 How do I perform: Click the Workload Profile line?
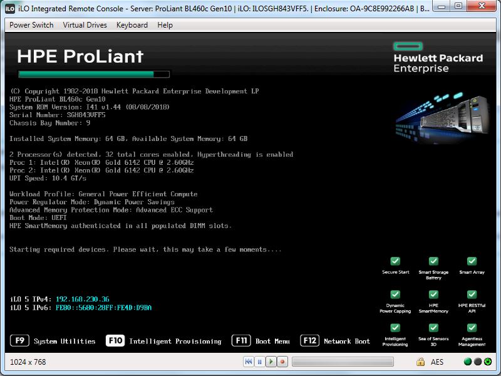pyautogui.click(x=103, y=194)
